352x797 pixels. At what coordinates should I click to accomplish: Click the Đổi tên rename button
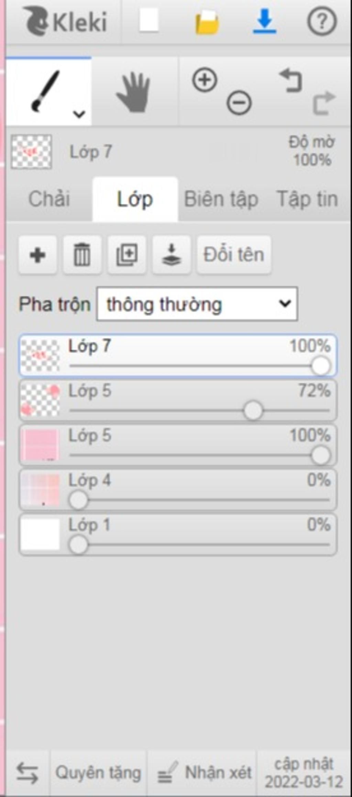[234, 255]
